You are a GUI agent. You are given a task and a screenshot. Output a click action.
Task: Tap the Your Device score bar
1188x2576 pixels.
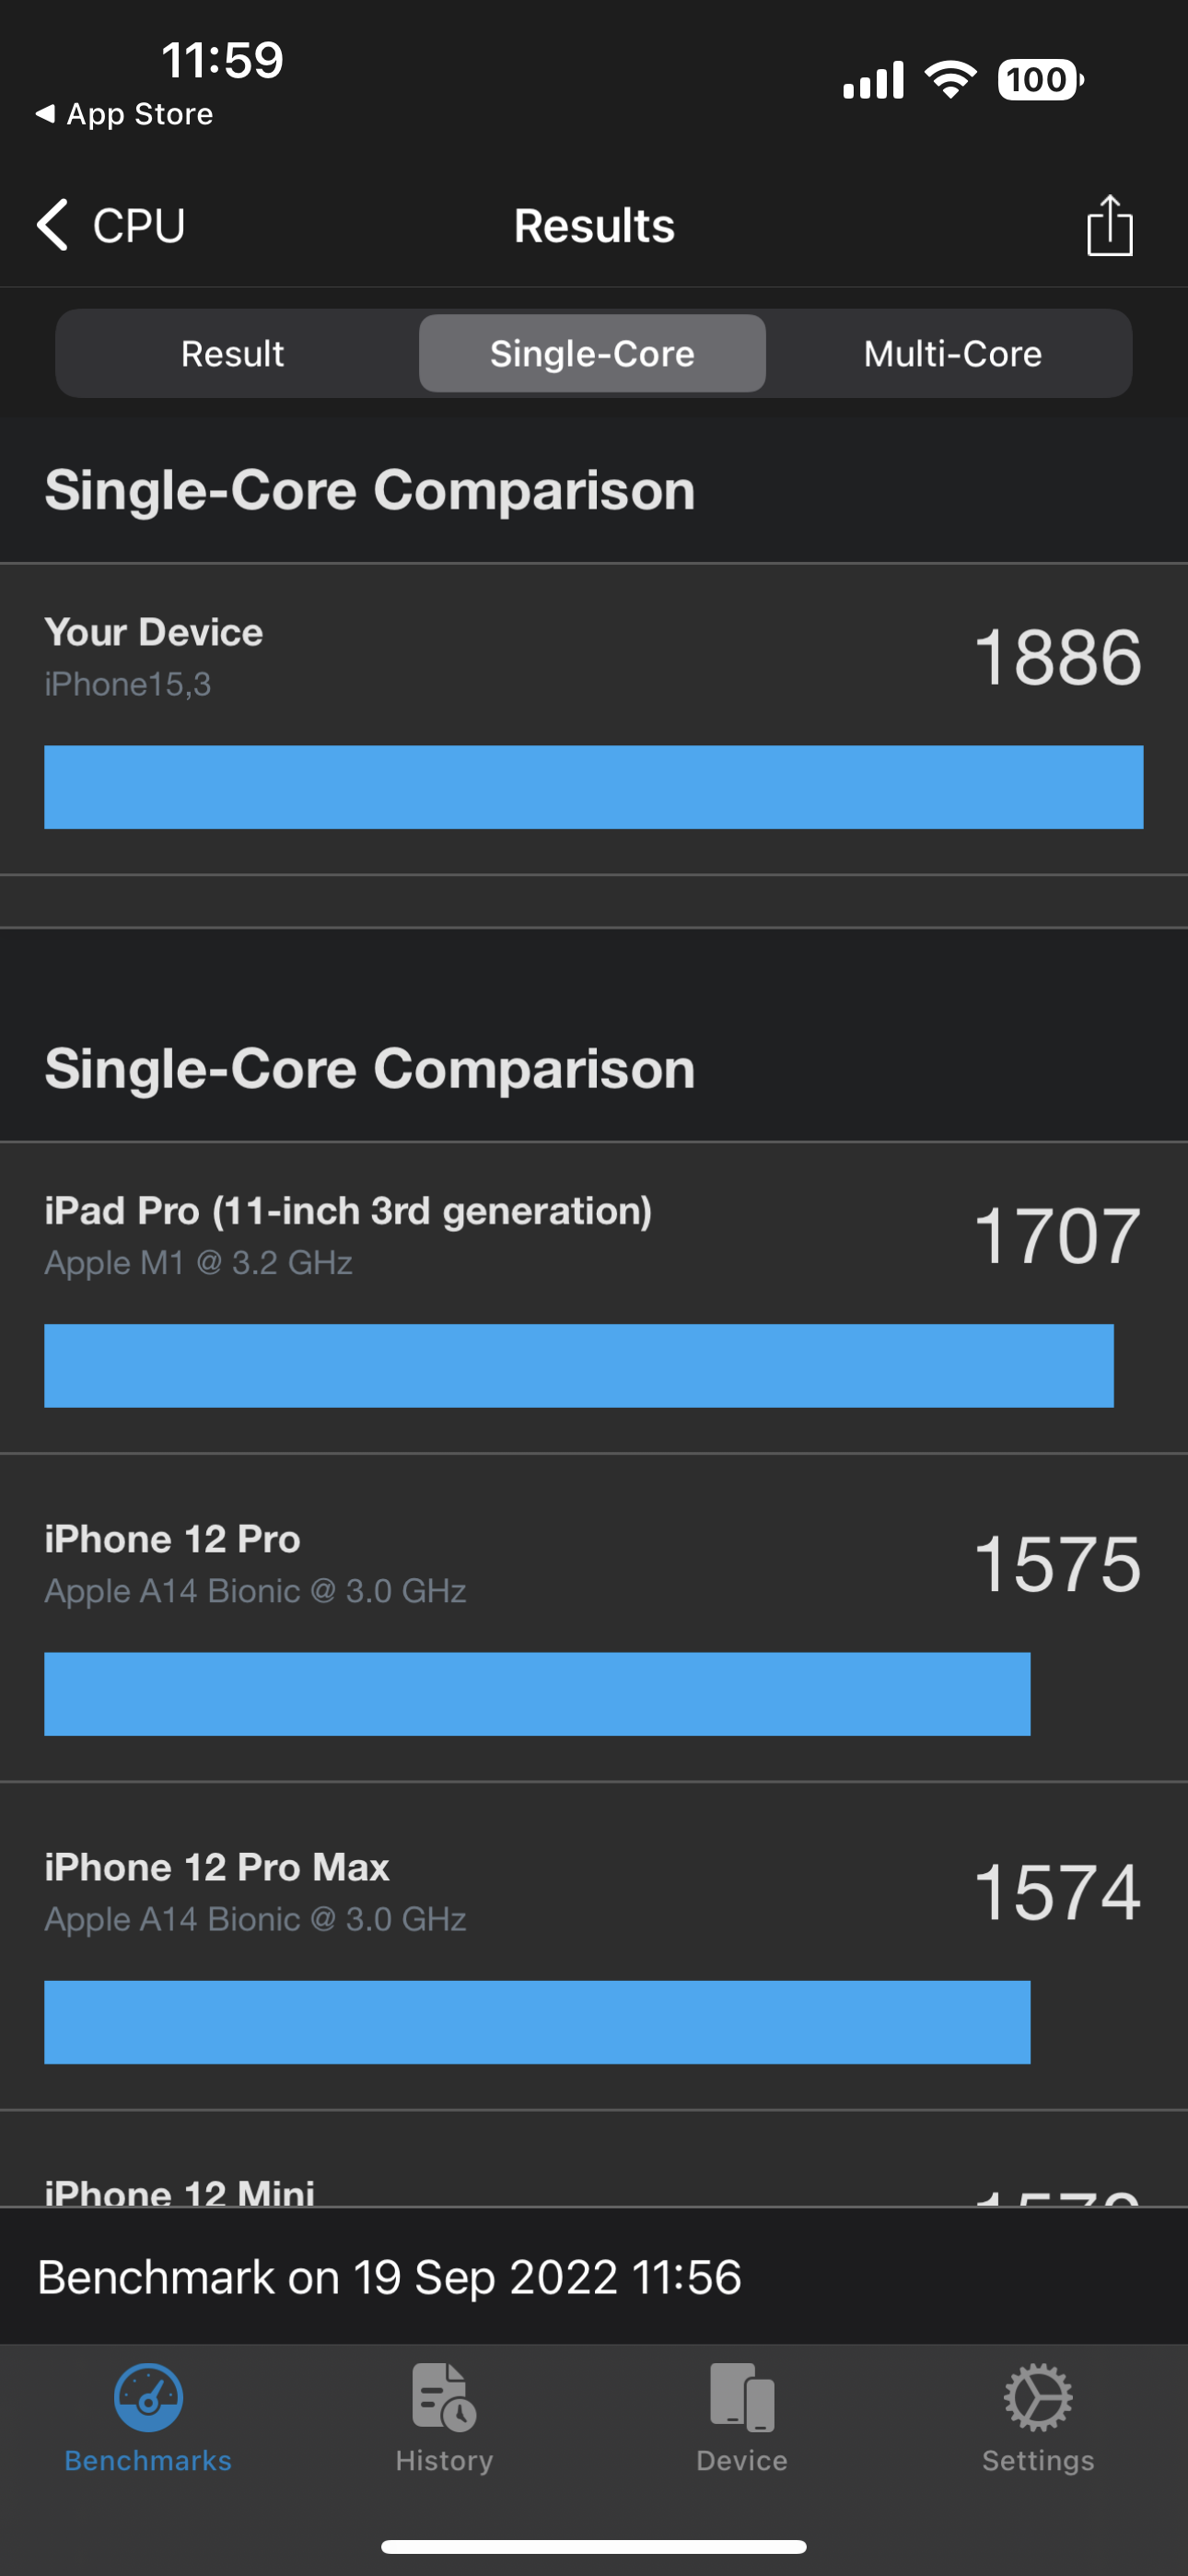tap(593, 787)
